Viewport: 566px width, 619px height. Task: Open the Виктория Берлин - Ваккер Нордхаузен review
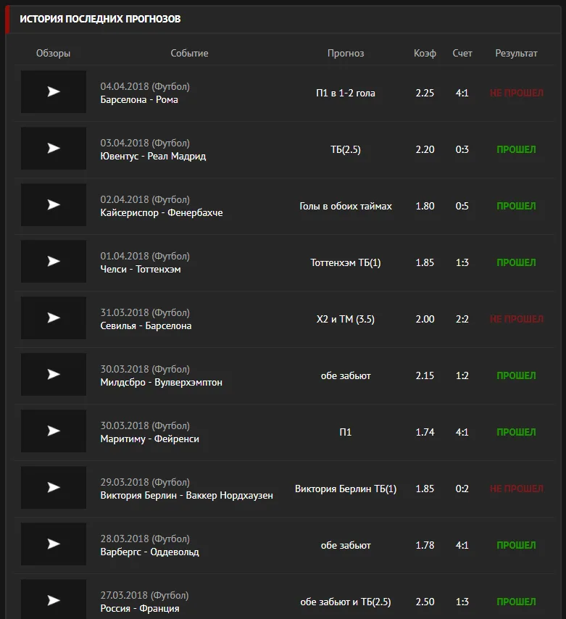pos(54,487)
